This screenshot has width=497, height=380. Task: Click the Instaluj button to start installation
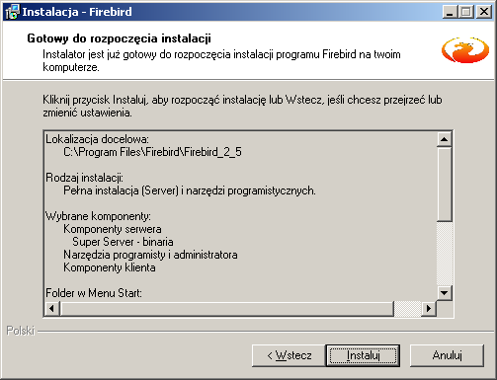363,355
